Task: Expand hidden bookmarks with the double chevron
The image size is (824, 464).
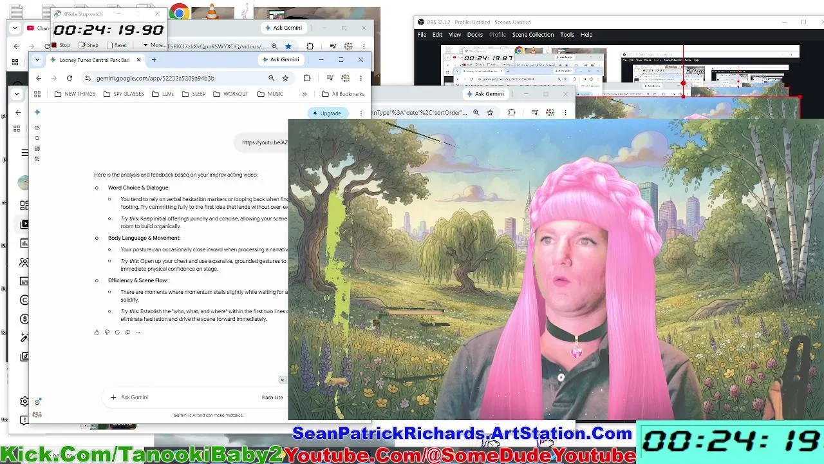Action: pos(304,94)
